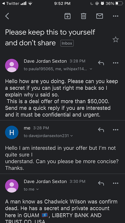Expand recipients list paula195065, me, wihipax114
The height and width of the screenshot is (223, 125).
coord(58,69)
